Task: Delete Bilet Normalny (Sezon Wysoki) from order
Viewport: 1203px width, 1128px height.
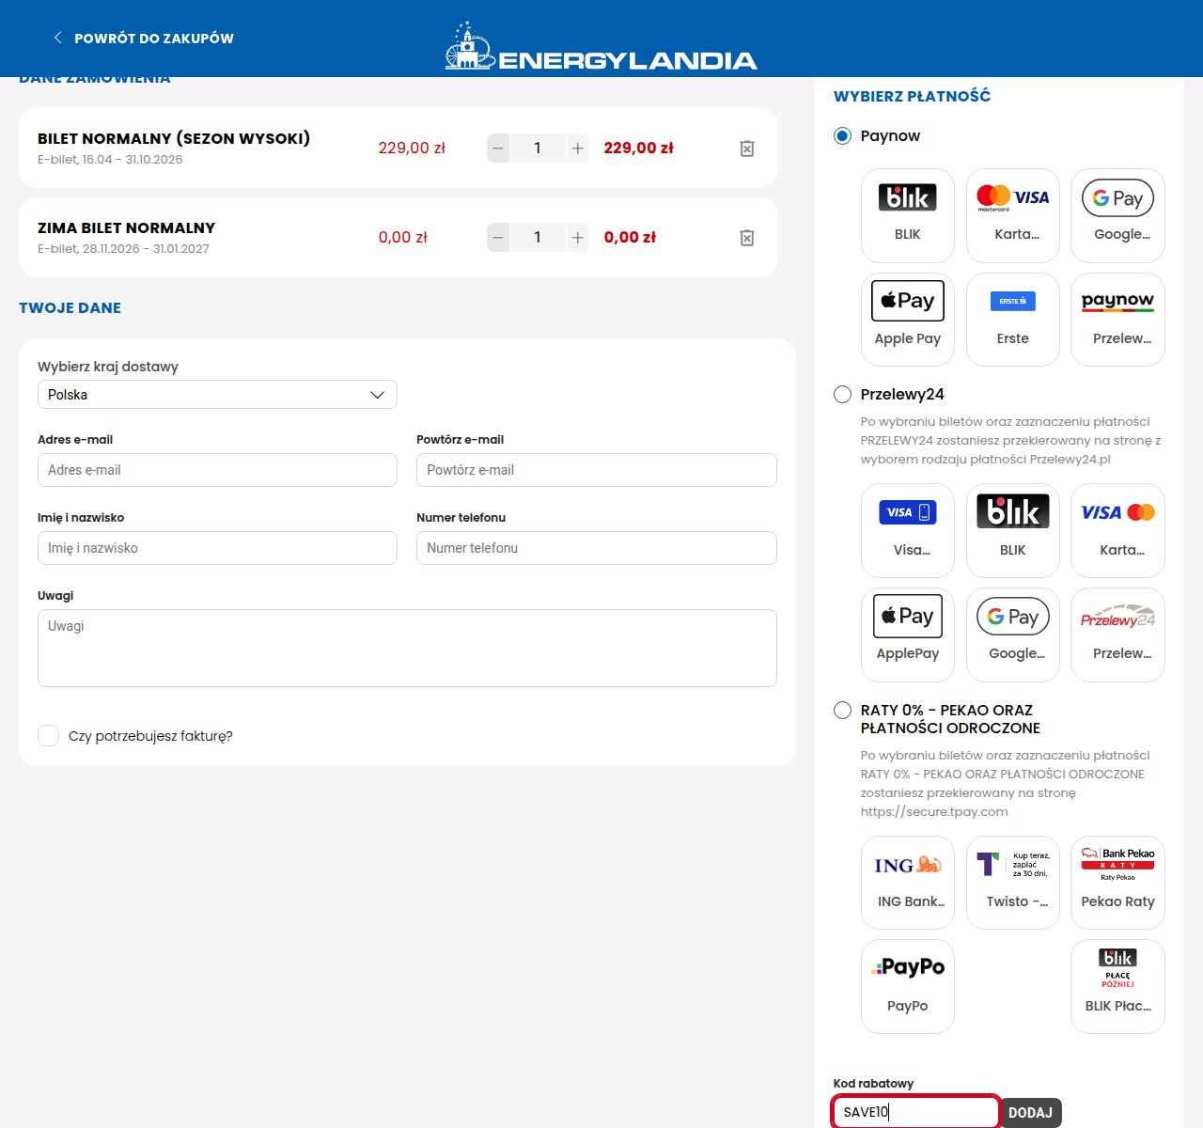Action: (x=747, y=149)
